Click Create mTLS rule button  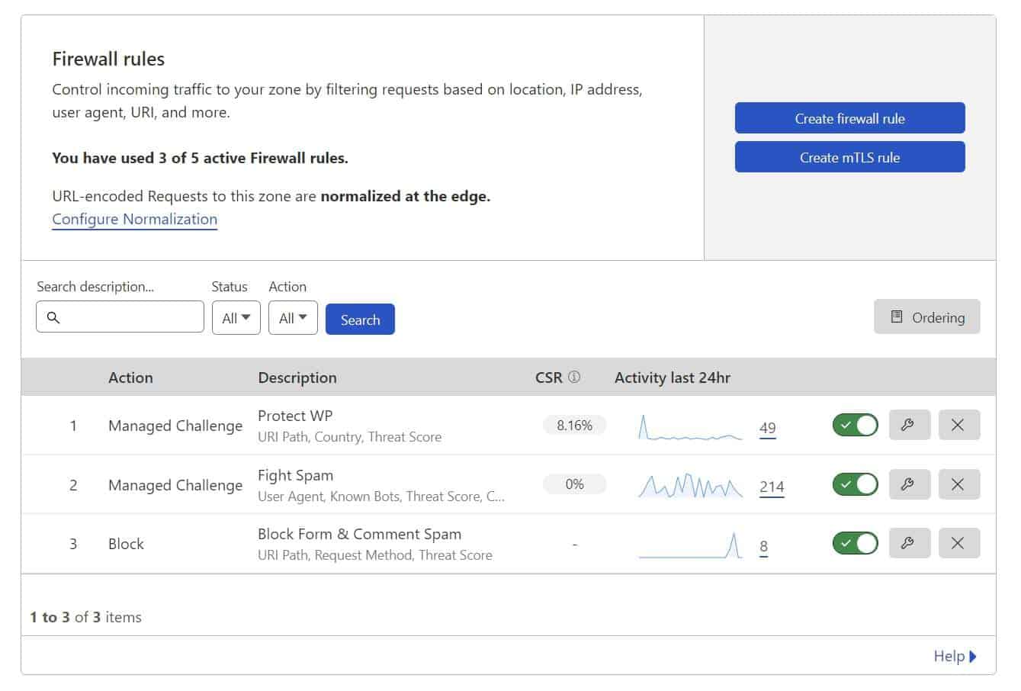coord(849,157)
